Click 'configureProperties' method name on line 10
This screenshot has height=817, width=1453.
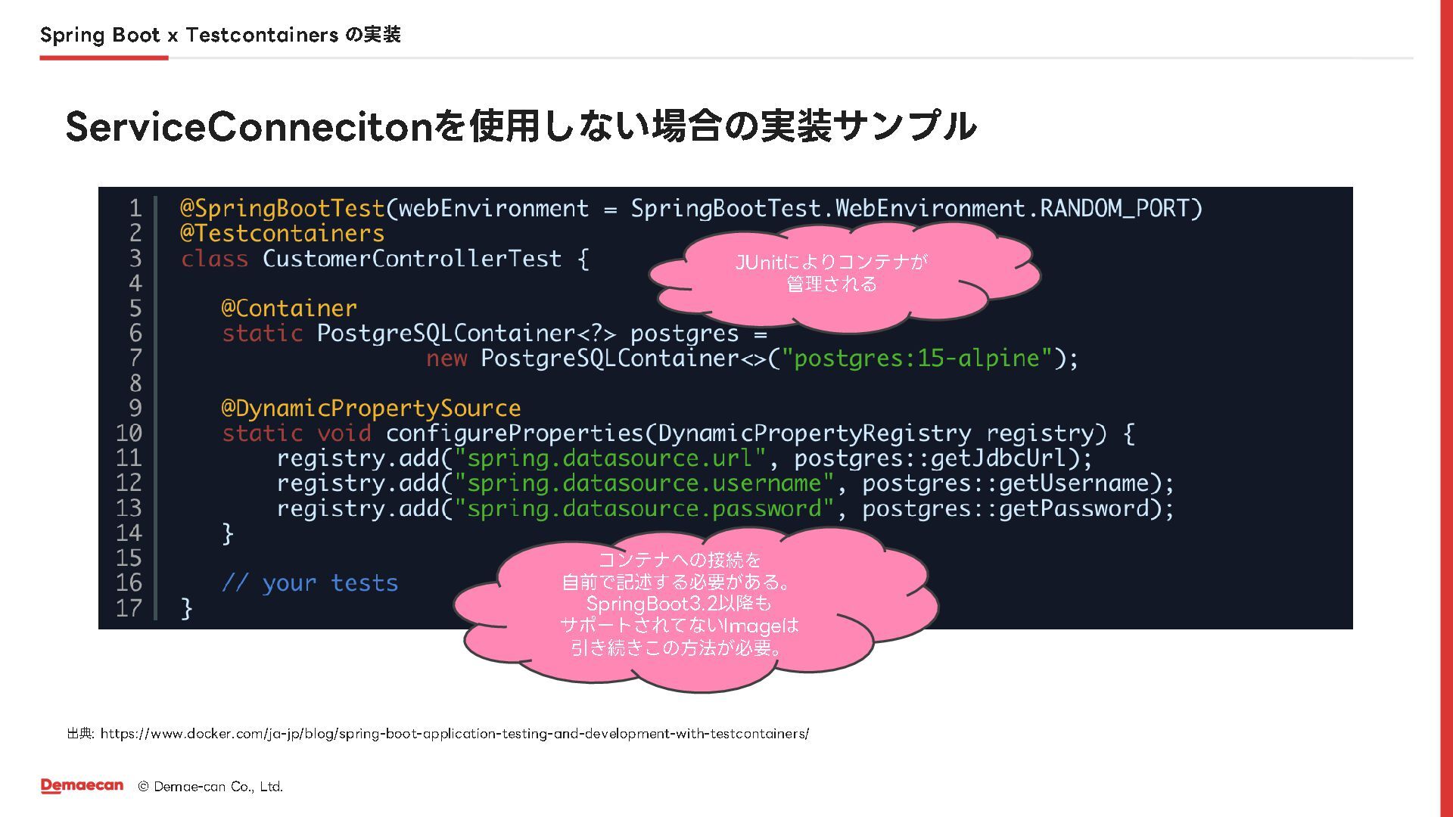tap(514, 433)
